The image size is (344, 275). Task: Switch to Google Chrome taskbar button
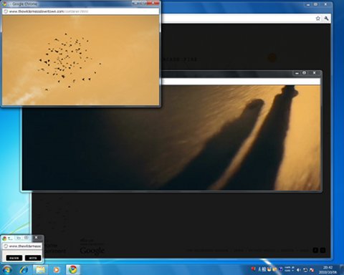[73, 270]
